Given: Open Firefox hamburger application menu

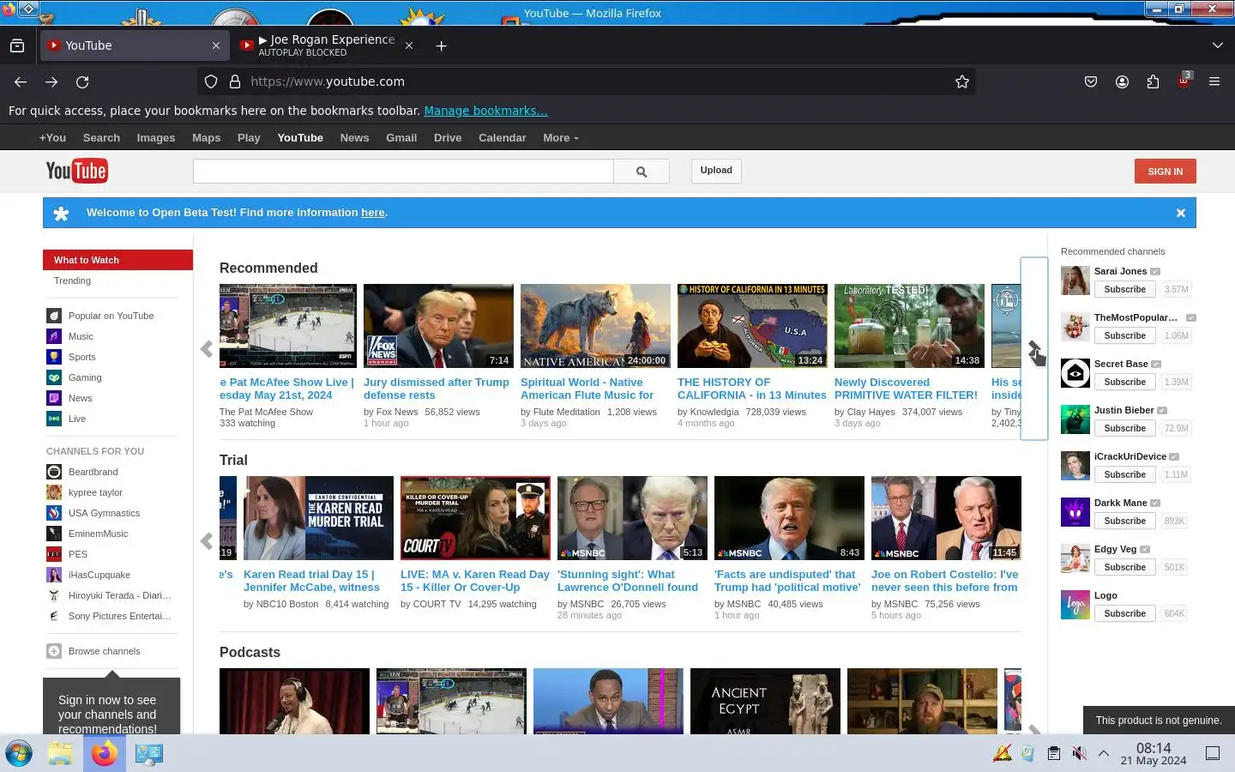Looking at the screenshot, I should tap(1214, 81).
